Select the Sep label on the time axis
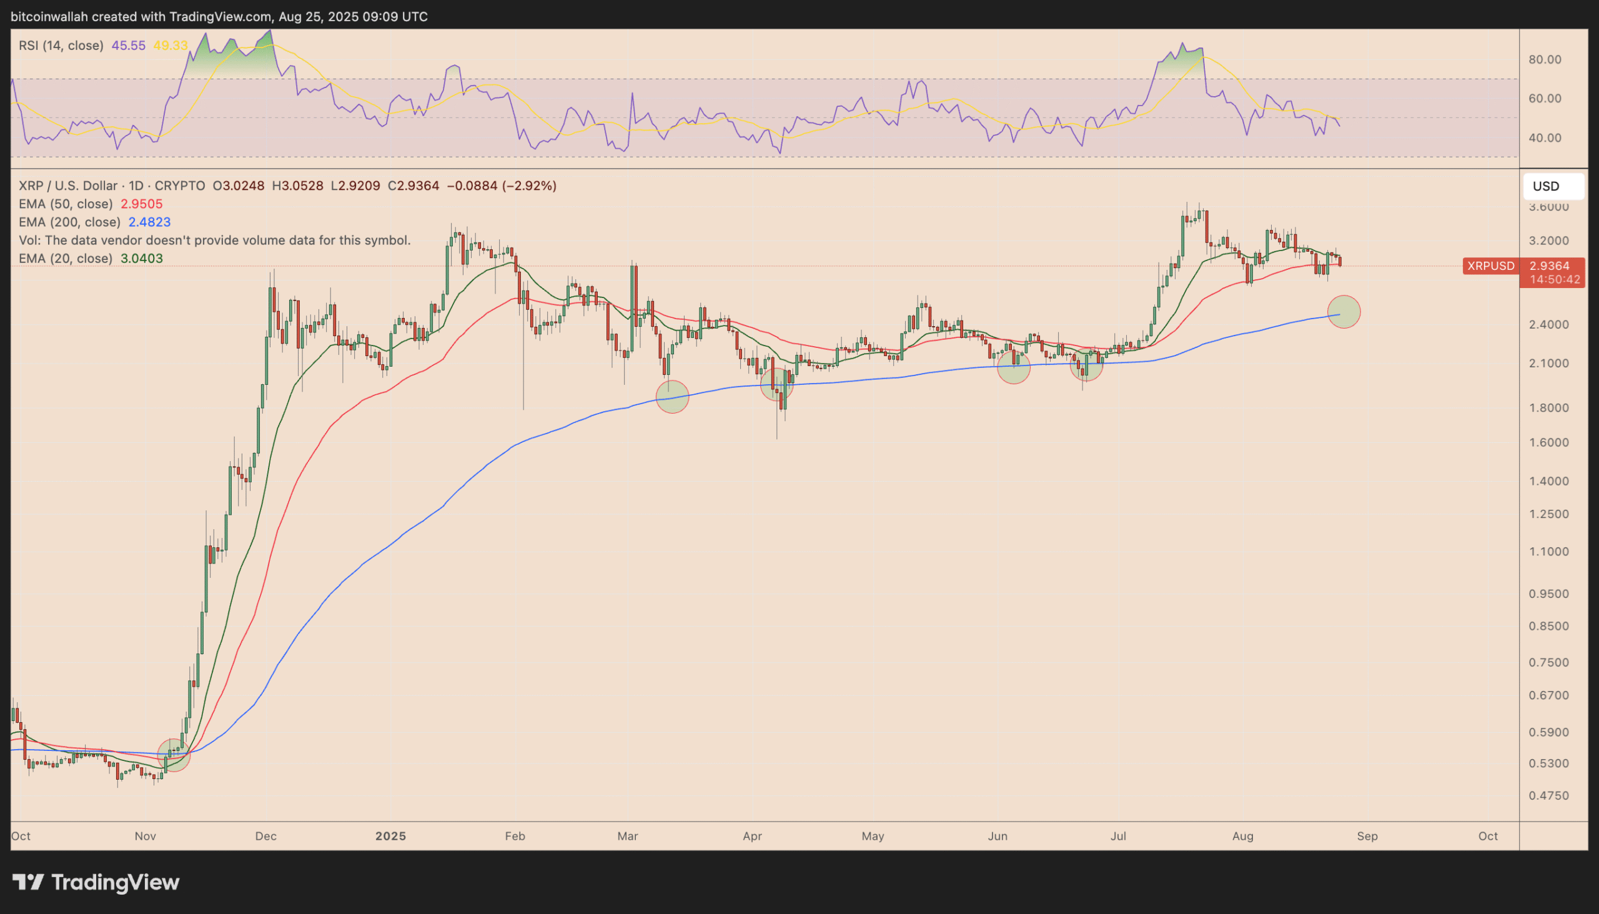 [x=1368, y=835]
